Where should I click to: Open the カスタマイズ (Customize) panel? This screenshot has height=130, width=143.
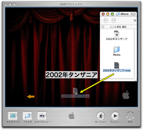[13, 116]
